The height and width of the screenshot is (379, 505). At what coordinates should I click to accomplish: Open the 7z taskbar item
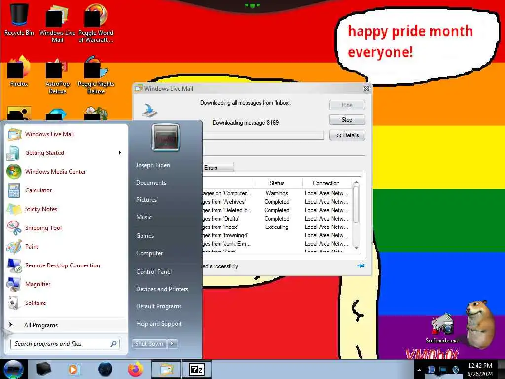click(197, 369)
